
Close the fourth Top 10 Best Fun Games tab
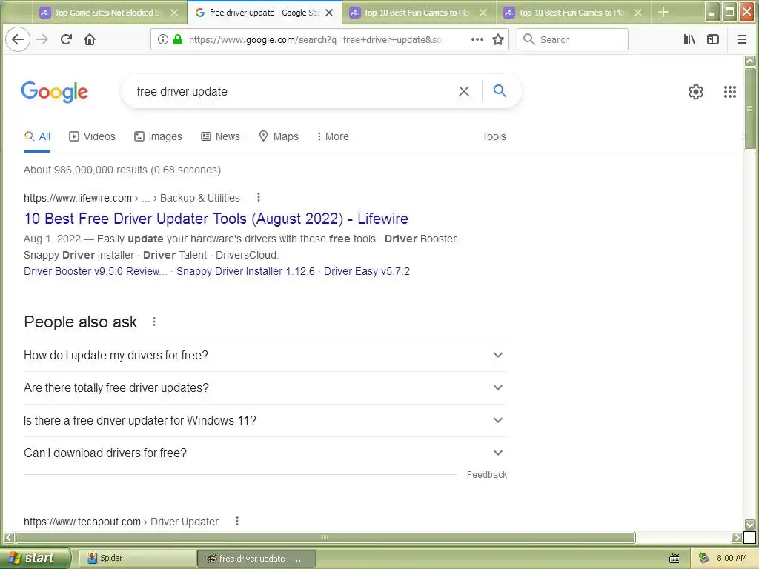pyautogui.click(x=638, y=13)
